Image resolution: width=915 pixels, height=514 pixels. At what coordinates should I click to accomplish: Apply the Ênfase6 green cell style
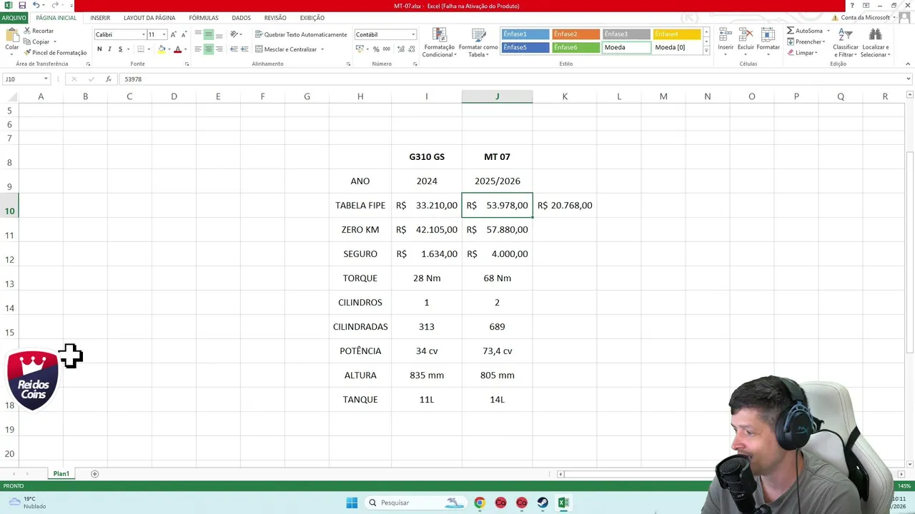pos(576,48)
